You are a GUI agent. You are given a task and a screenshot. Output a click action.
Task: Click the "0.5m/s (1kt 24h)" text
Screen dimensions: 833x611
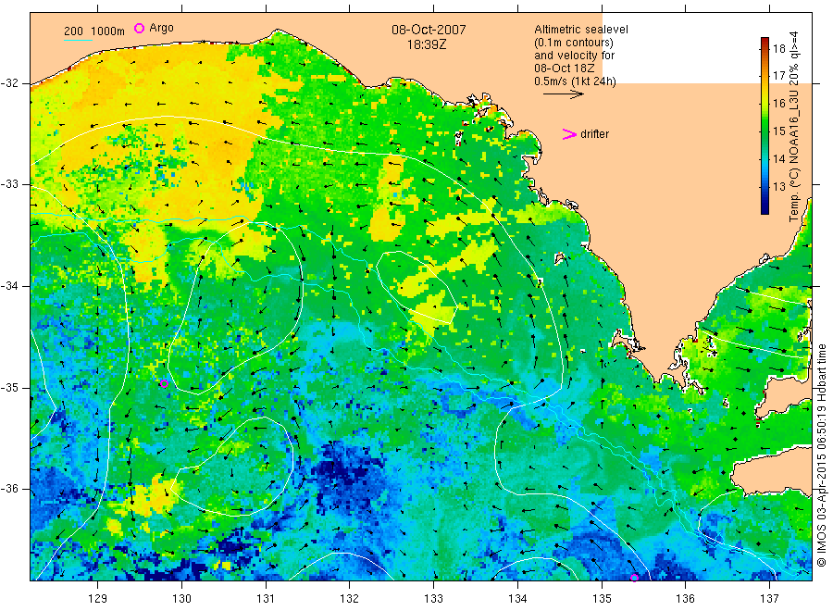point(576,81)
